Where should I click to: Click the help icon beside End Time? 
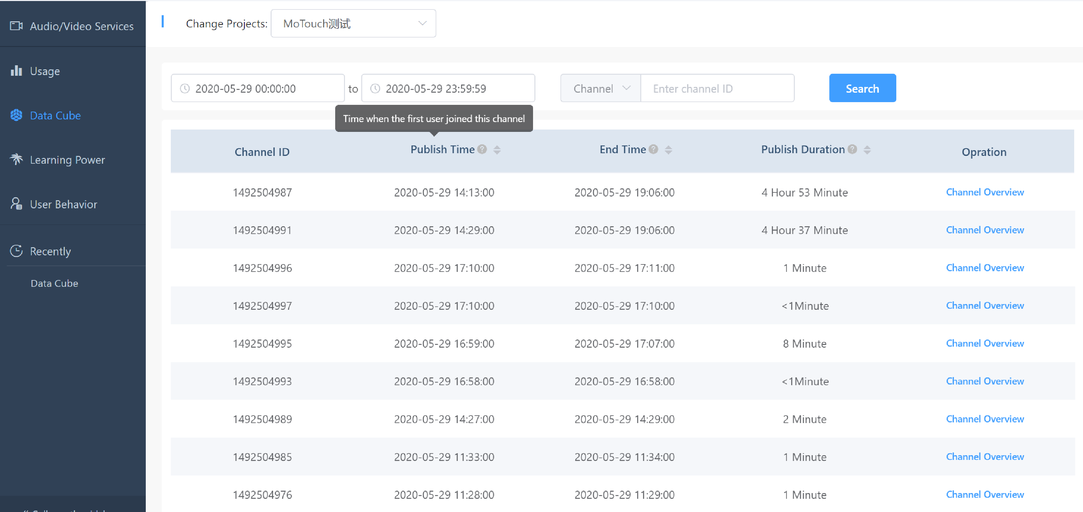(x=653, y=149)
